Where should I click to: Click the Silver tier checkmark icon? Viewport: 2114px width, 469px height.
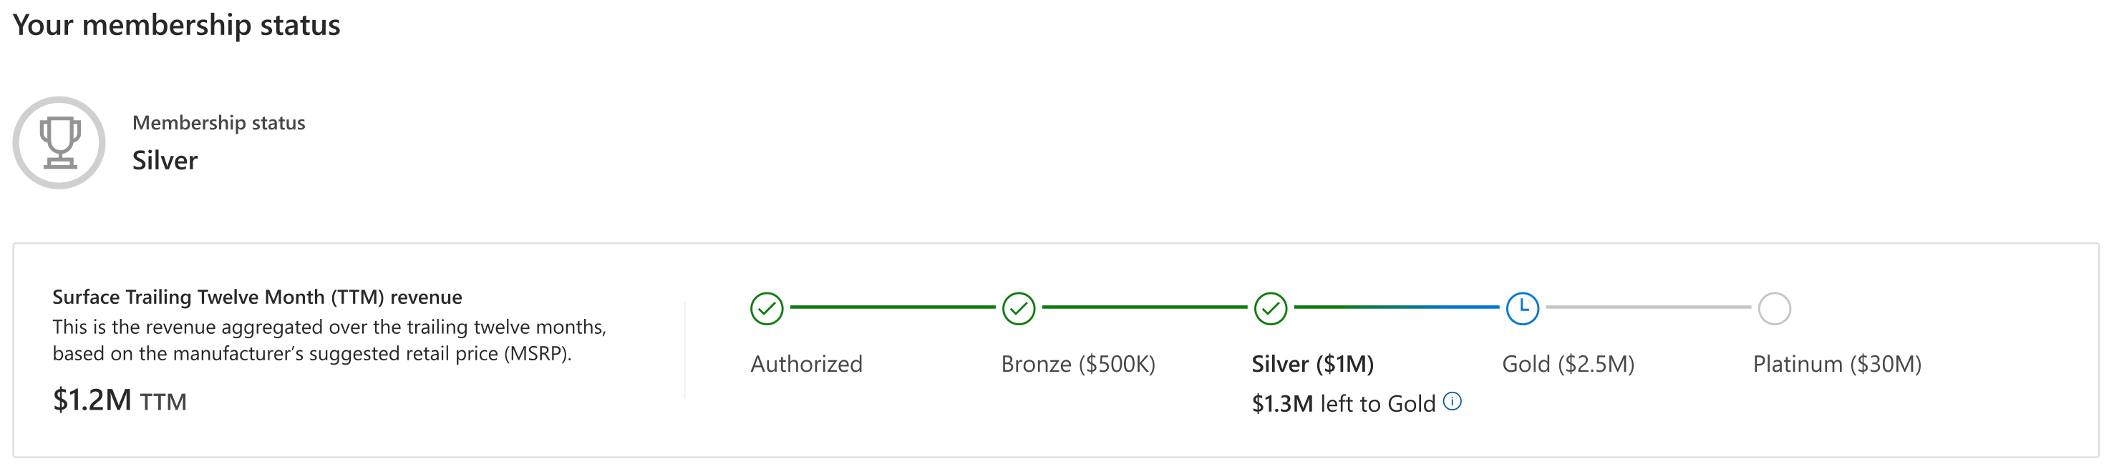(x=1271, y=308)
